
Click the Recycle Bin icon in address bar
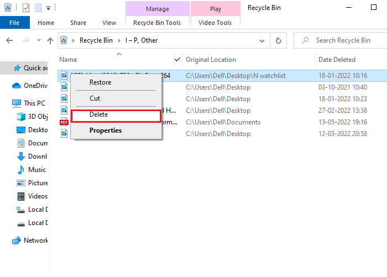point(64,40)
